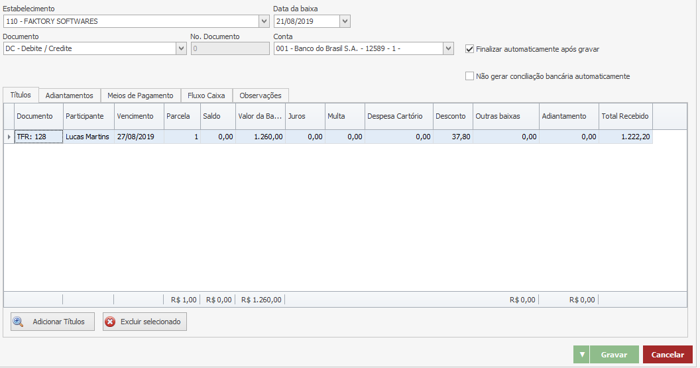Image resolution: width=700 pixels, height=368 pixels.
Task: Toggle Finalizar automaticamente após gravar checkbox
Action: point(470,48)
